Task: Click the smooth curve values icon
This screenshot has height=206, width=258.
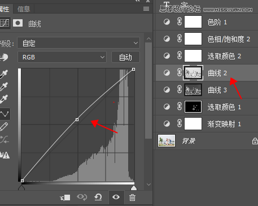Action: click(4, 140)
